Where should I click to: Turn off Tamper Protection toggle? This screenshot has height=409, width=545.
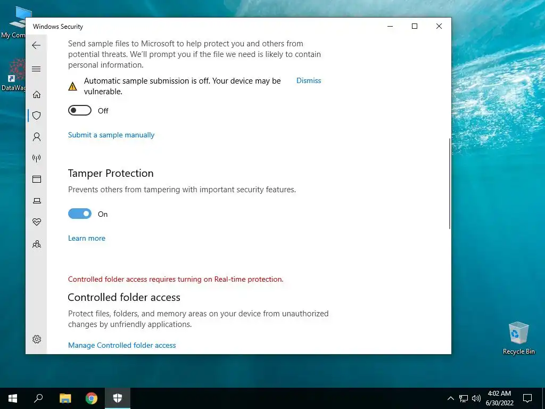coord(80,214)
